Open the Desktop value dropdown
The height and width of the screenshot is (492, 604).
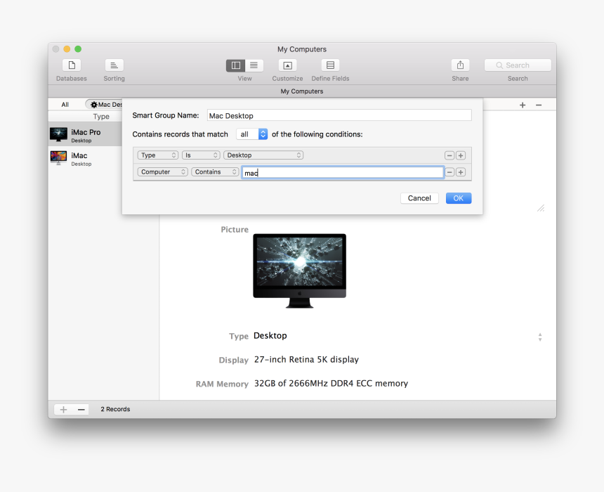[263, 155]
